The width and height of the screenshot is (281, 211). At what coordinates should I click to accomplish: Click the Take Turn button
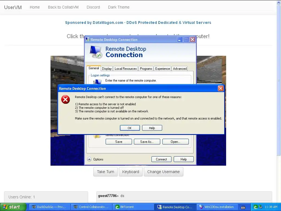point(105,172)
